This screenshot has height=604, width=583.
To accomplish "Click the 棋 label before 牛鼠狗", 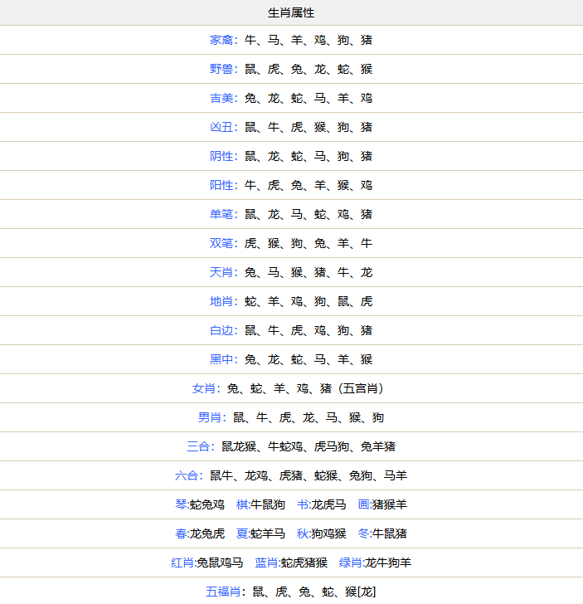I will point(242,504).
